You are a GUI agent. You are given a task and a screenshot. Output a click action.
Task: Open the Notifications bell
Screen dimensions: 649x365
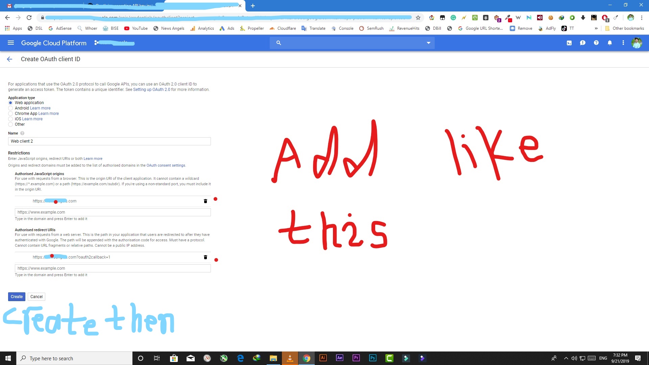tap(610, 43)
